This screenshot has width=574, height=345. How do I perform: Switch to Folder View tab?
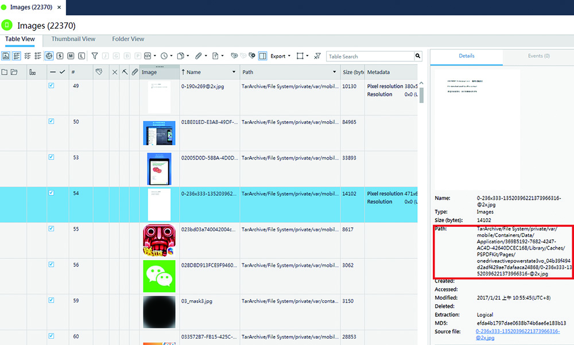point(128,39)
